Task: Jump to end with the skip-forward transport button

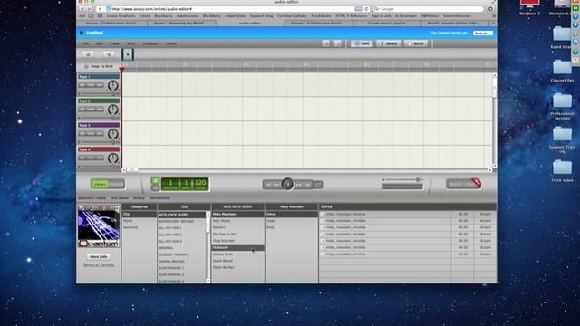Action: [307, 185]
